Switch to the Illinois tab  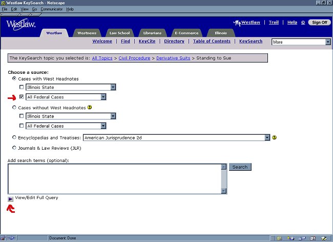click(221, 33)
